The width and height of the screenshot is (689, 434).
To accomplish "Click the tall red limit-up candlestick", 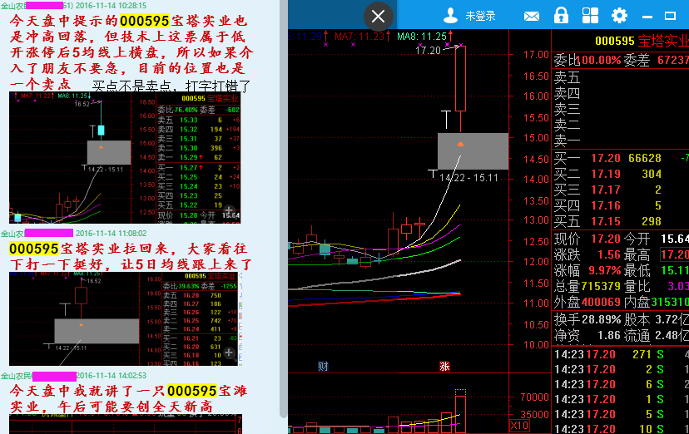I will (460, 78).
